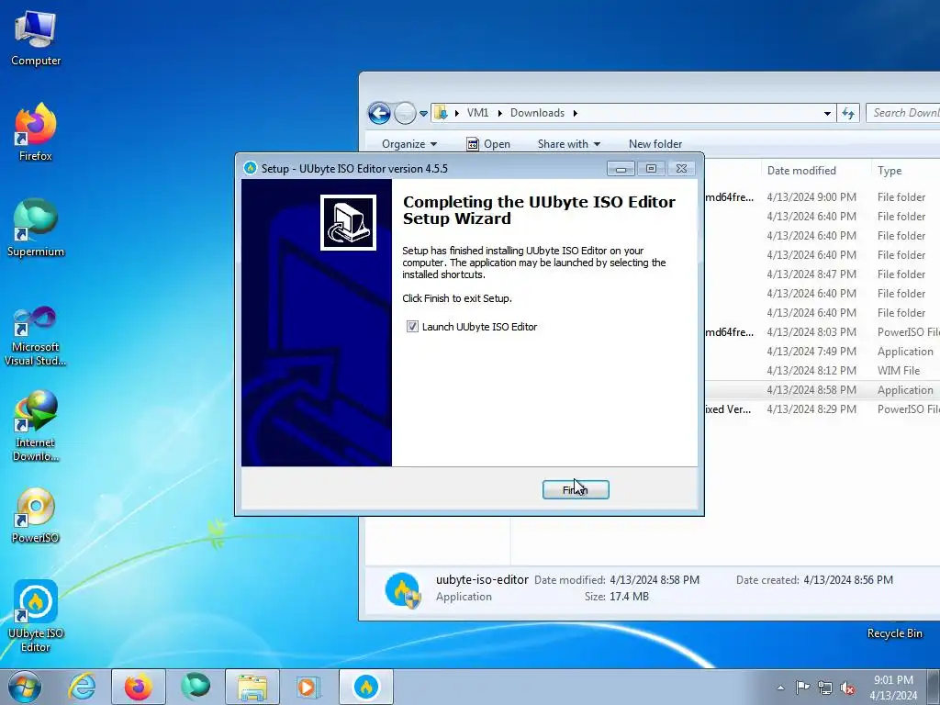Open Internet Download Manager desktop shortcut
The image size is (940, 705).
[x=36, y=426]
